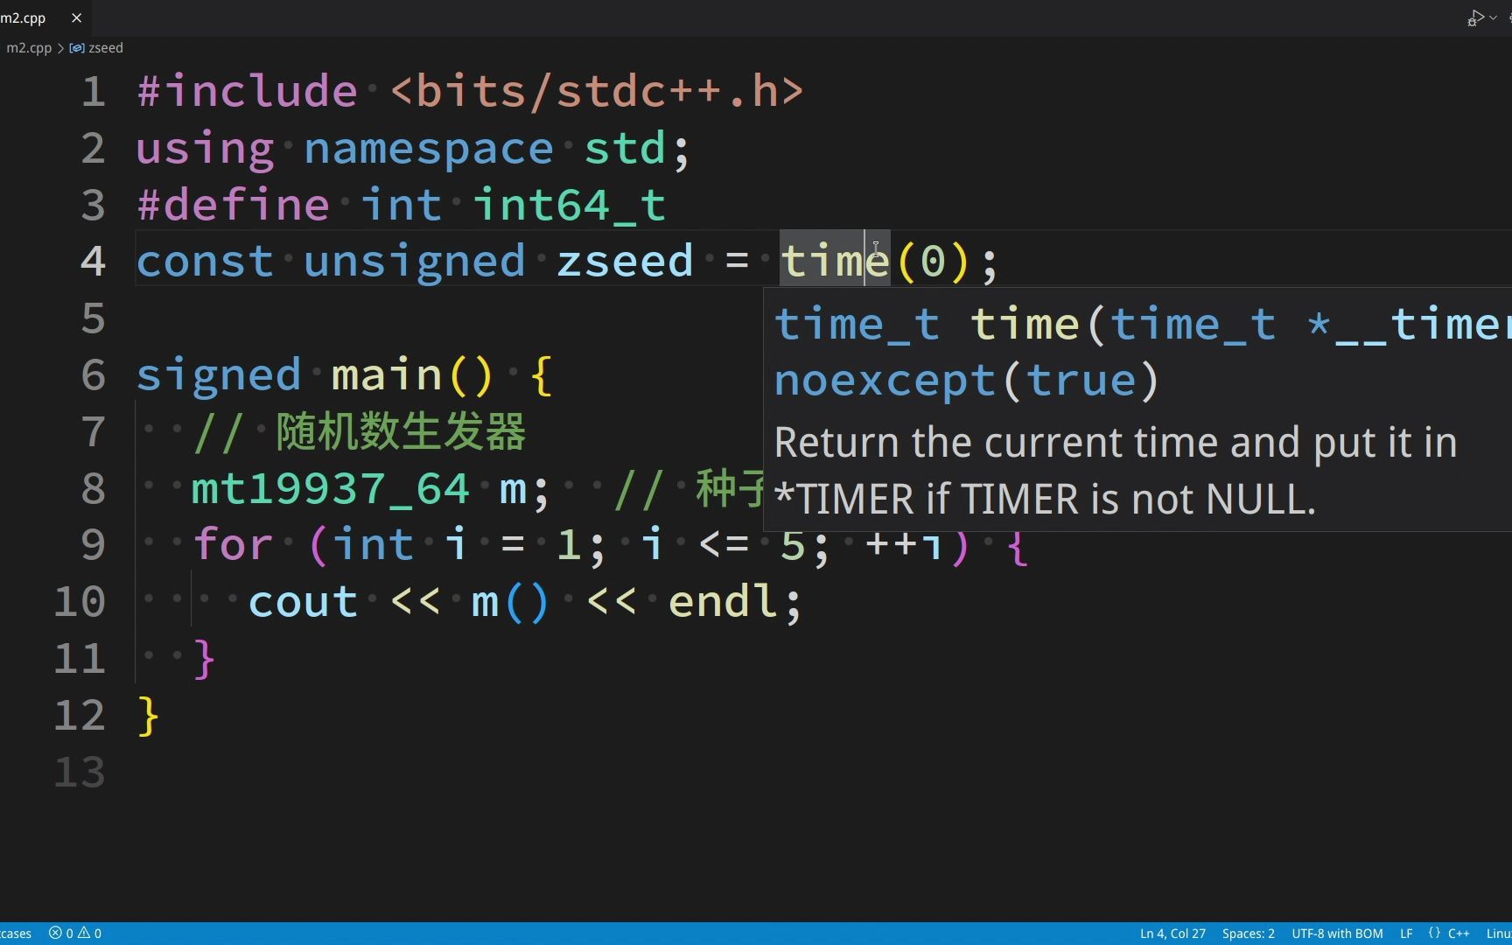Click the for keyword on line 9
This screenshot has width=1512, height=945.
(x=233, y=545)
